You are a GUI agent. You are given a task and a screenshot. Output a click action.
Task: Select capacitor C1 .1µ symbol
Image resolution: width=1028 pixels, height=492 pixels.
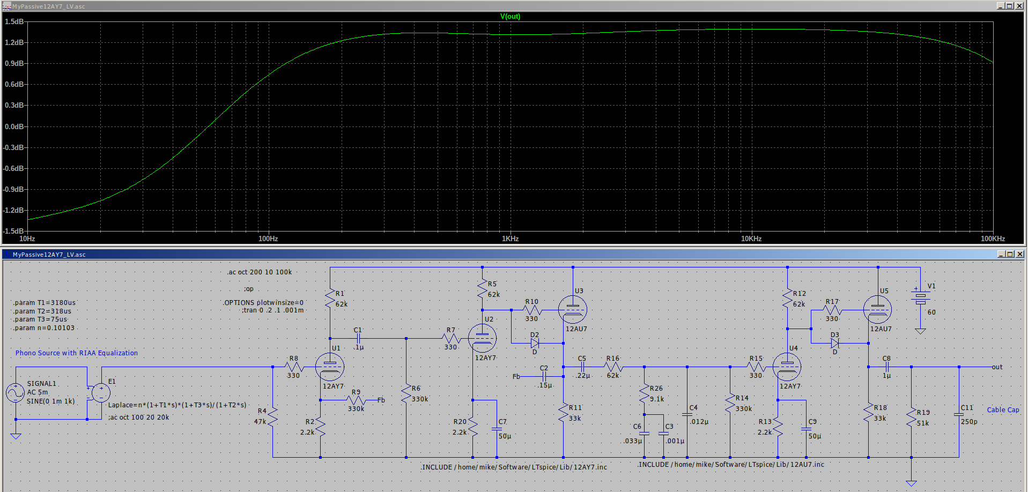358,338
